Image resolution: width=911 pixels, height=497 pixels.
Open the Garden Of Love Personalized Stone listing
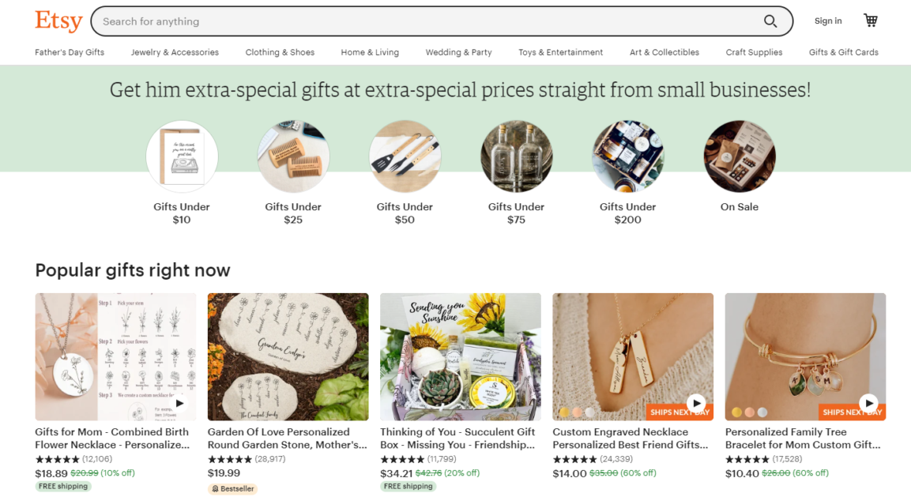(288, 357)
